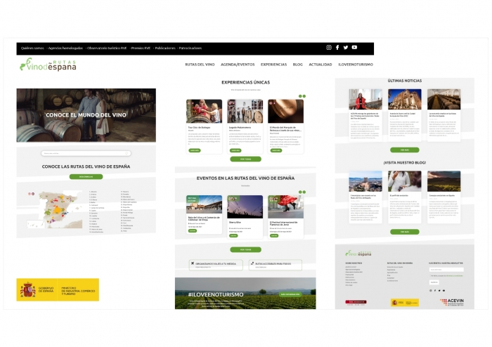The width and height of the screenshot is (492, 347).
Task: Click the search field above the routes map
Action: click(86, 153)
